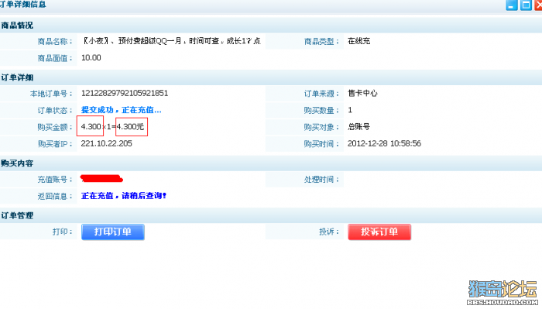Close the order details window

[x=538, y=5]
